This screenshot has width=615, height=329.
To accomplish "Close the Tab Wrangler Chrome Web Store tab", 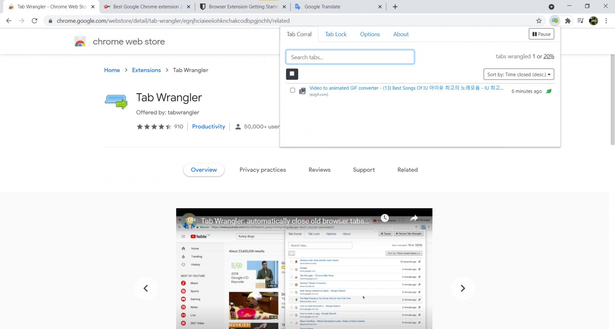I will click(x=93, y=7).
